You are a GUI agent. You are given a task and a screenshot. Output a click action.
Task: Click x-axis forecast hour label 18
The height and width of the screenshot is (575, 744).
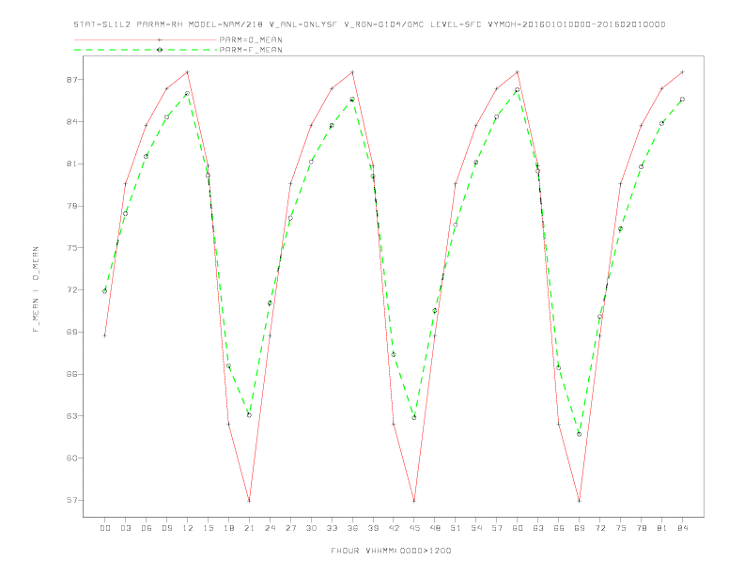coord(228,528)
